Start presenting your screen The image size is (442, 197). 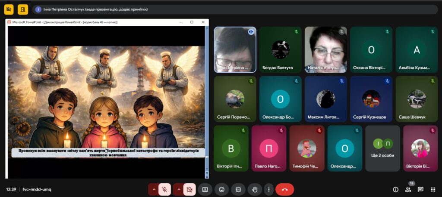(205, 189)
